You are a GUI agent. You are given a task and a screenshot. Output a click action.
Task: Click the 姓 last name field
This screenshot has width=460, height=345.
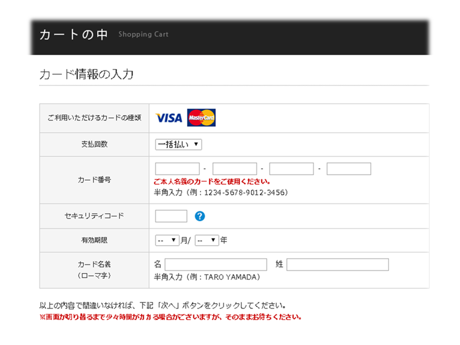pos(338,264)
